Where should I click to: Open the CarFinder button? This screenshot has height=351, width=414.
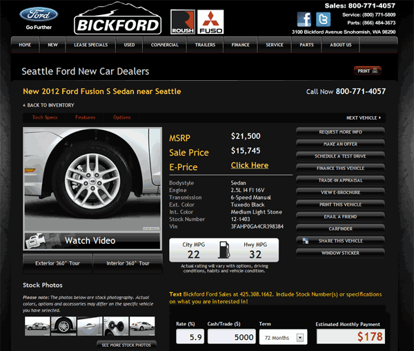340,229
